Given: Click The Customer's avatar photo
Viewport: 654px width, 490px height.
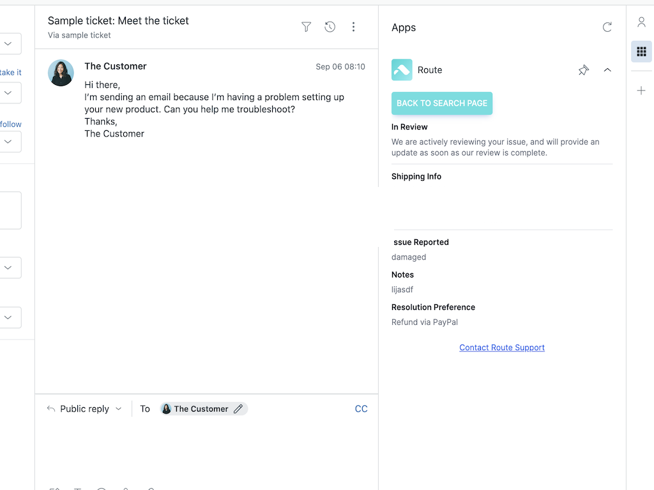Looking at the screenshot, I should (61, 73).
